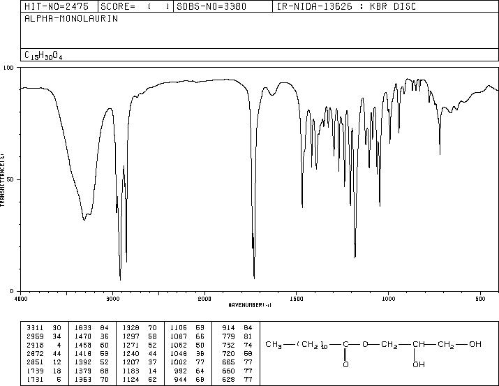Select peak 3311 in the table

click(x=43, y=328)
